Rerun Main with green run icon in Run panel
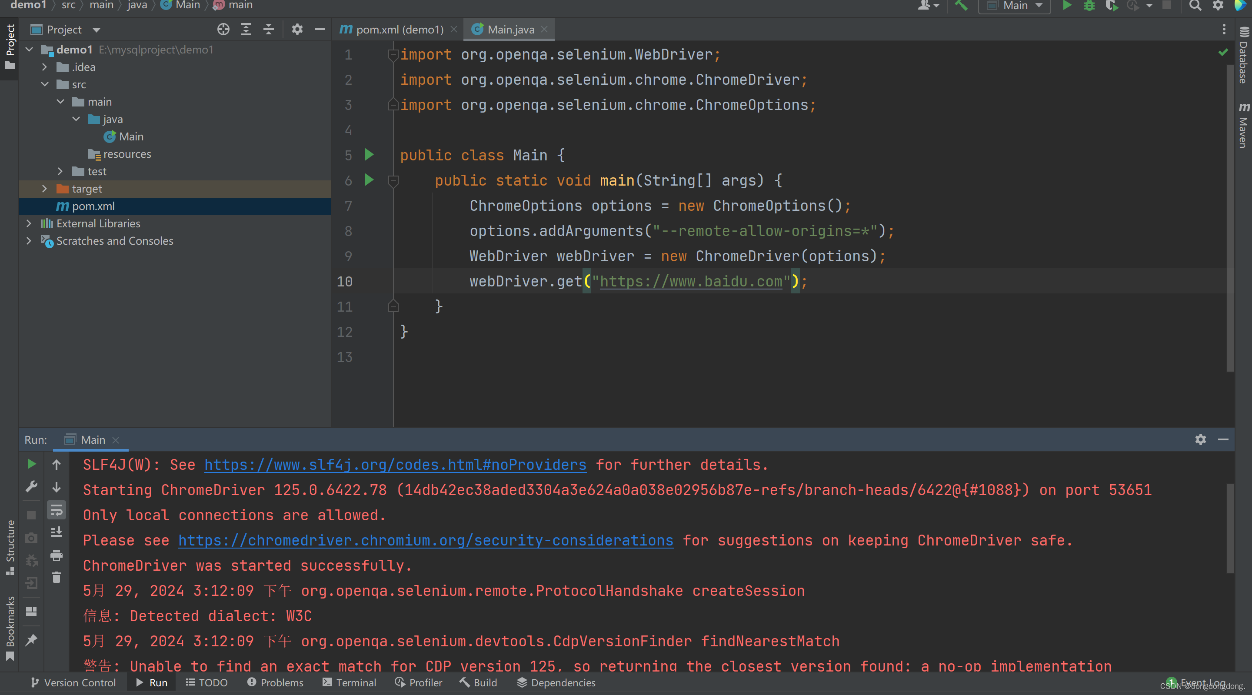 tap(32, 464)
